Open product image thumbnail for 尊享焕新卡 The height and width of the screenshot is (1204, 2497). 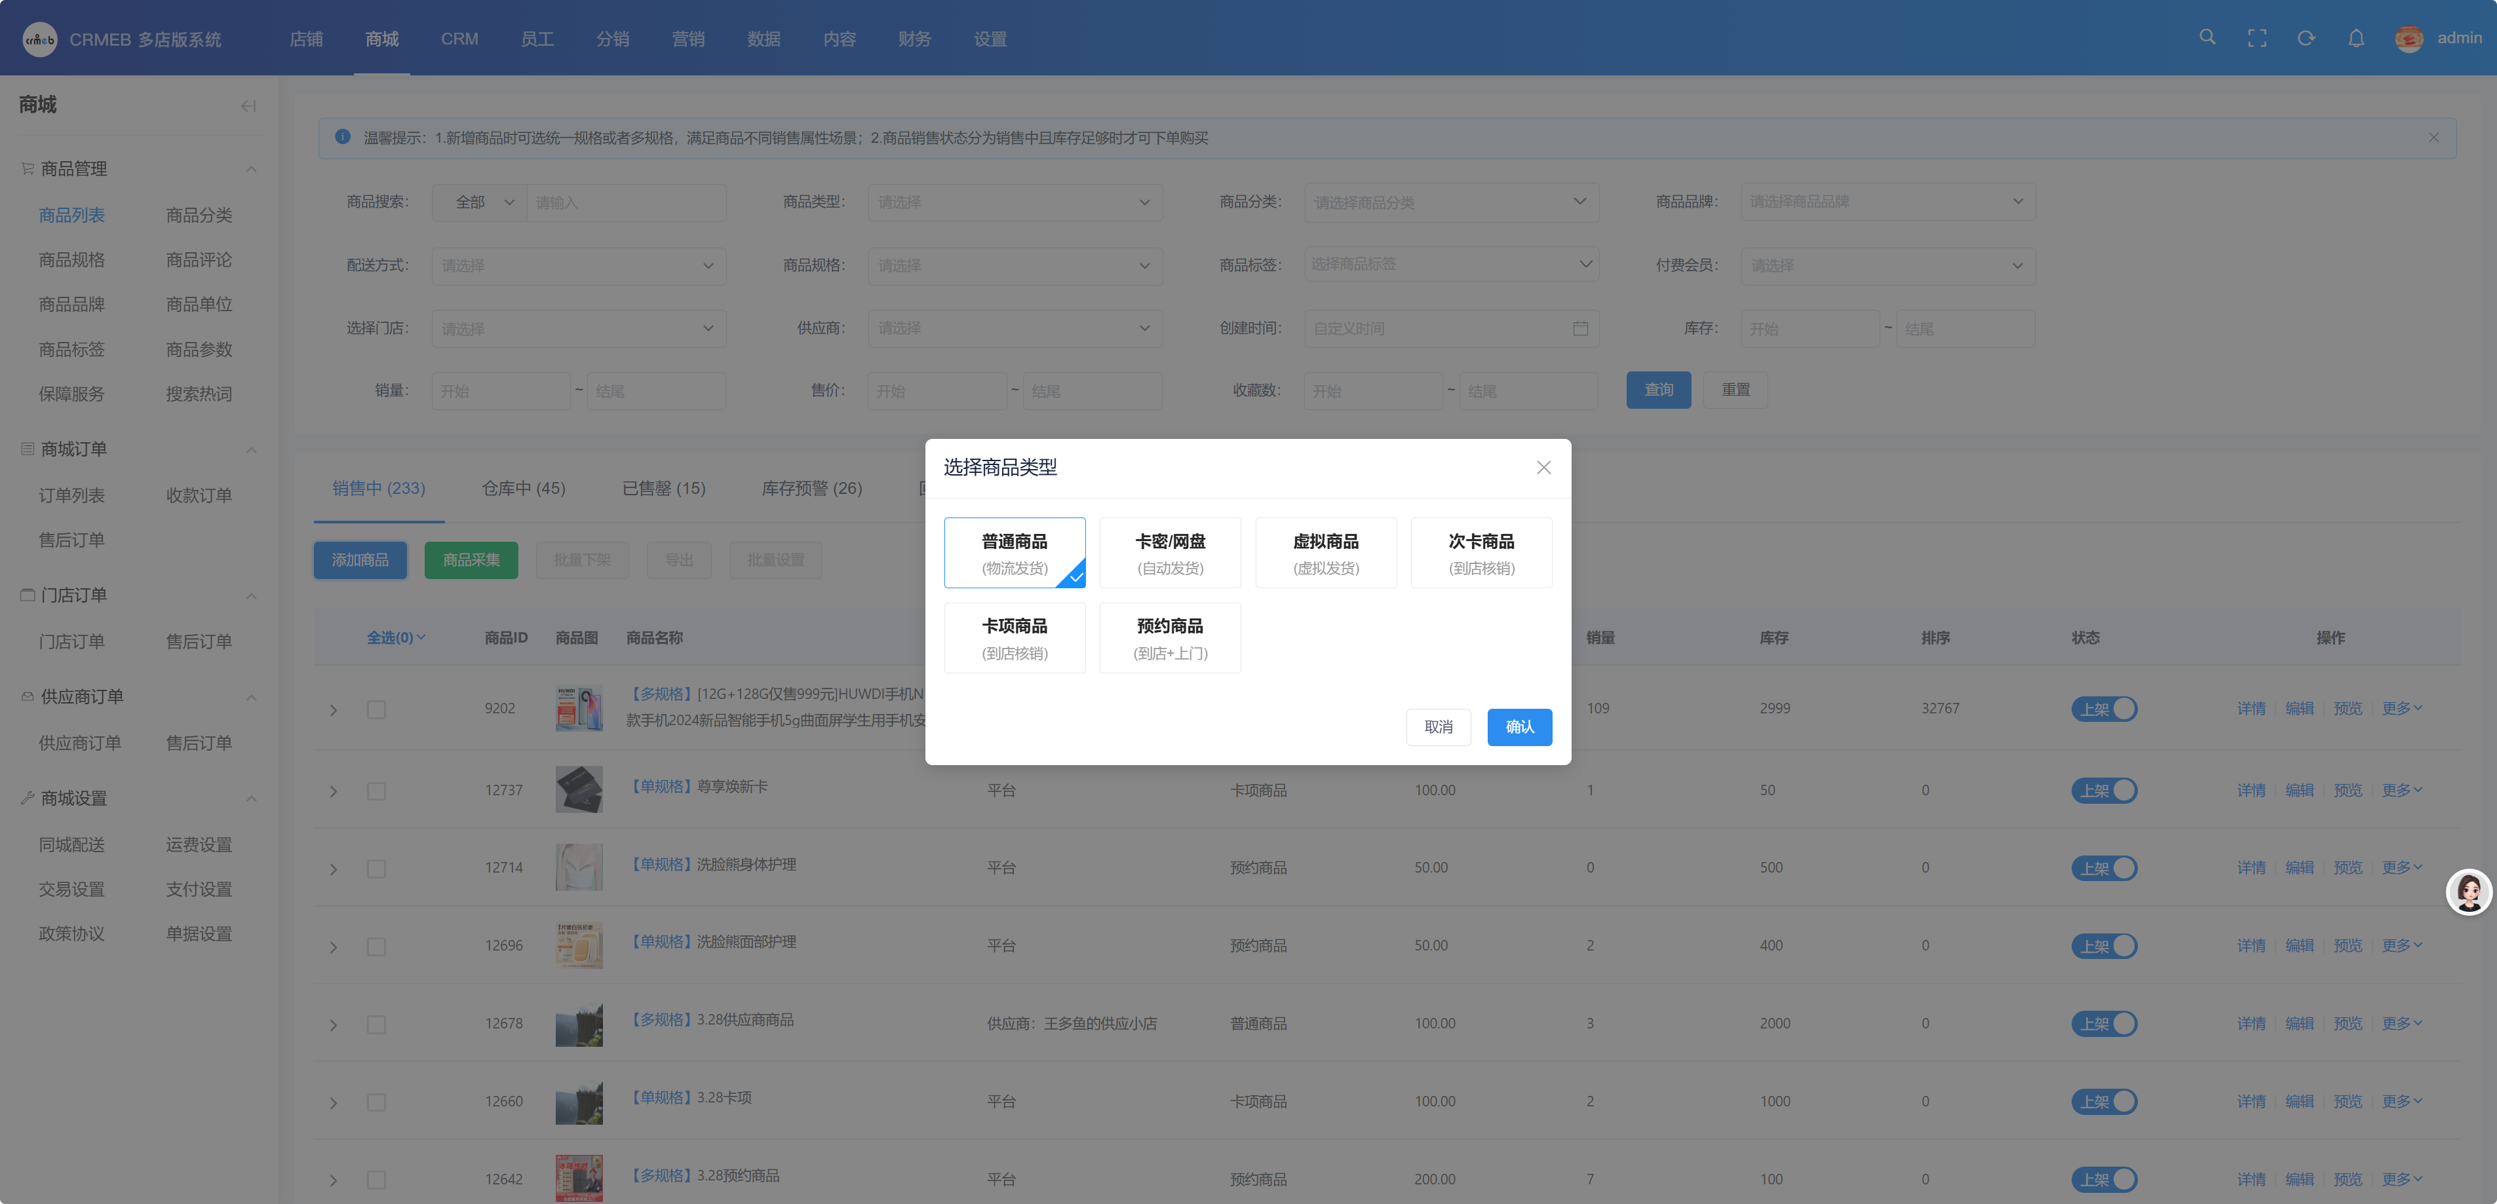coord(579,789)
